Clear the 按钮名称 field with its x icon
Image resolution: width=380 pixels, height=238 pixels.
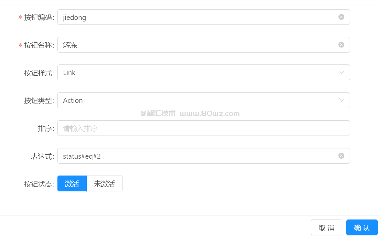tap(341, 45)
